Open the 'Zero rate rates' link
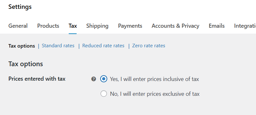Screen dimensions: 256x115 pyautogui.click(x=148, y=46)
